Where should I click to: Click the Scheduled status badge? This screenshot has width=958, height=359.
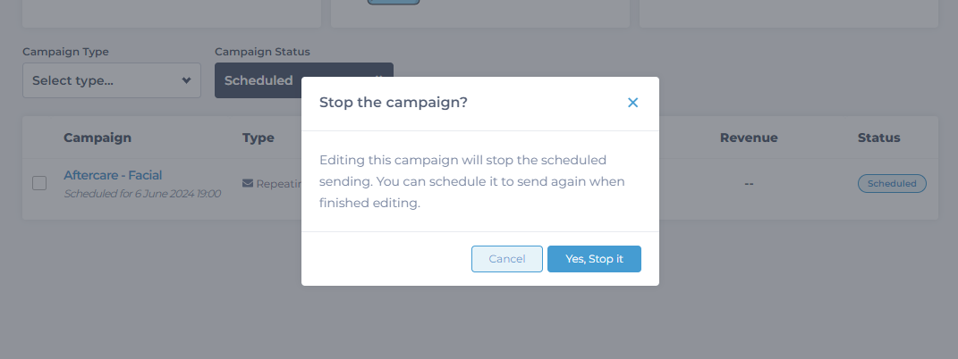tap(892, 183)
